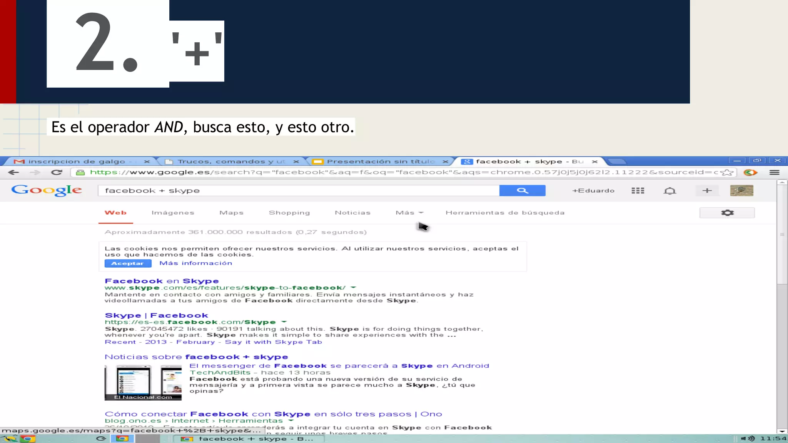Open the 'El messenger de Facebook' news article
788x443 pixels.
point(339,366)
